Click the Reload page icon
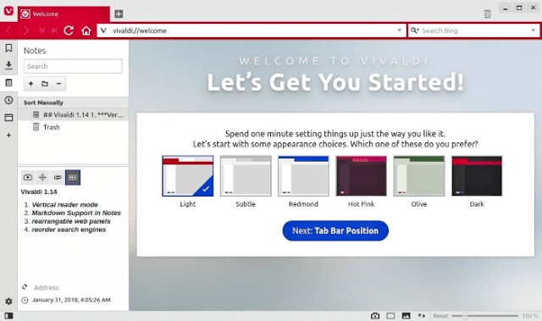Image resolution: width=542 pixels, height=321 pixels. pos(69,30)
